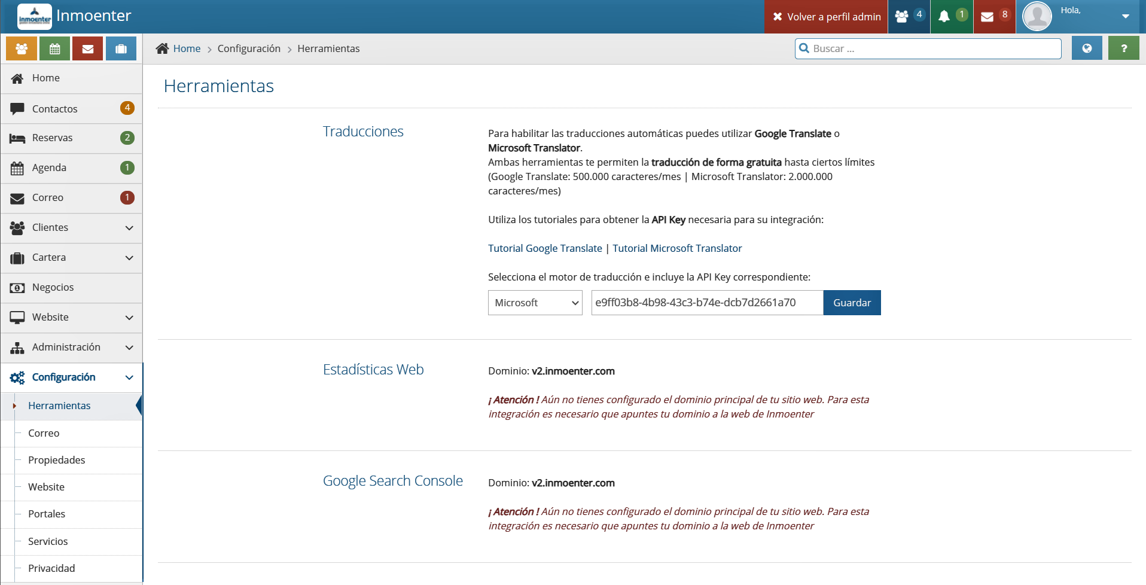The width and height of the screenshot is (1146, 585).
Task: Open Agenda in the sidebar
Action: click(72, 168)
